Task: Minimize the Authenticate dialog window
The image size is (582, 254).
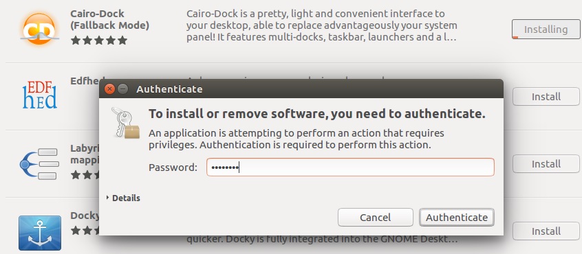Action: pyautogui.click(x=122, y=89)
